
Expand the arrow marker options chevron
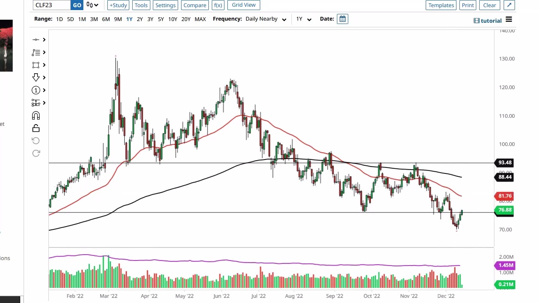click(44, 77)
